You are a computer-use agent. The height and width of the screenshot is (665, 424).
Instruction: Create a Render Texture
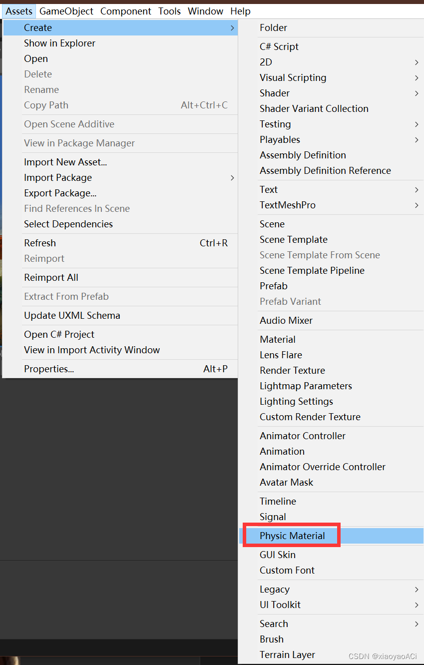(331, 370)
